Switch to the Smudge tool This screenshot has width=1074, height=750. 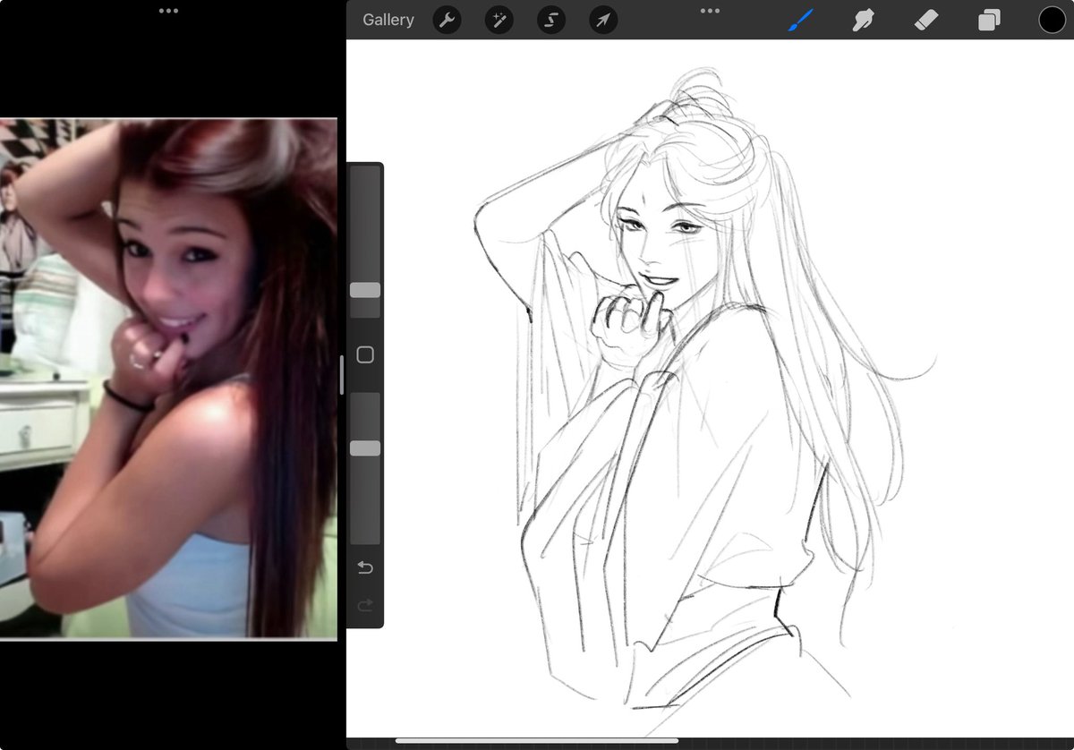point(863,19)
